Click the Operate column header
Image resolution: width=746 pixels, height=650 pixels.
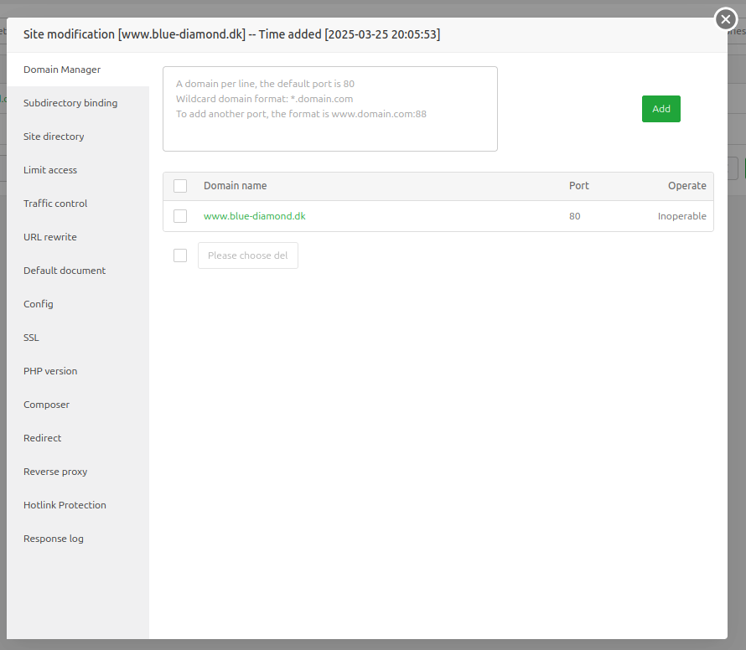pyautogui.click(x=687, y=185)
